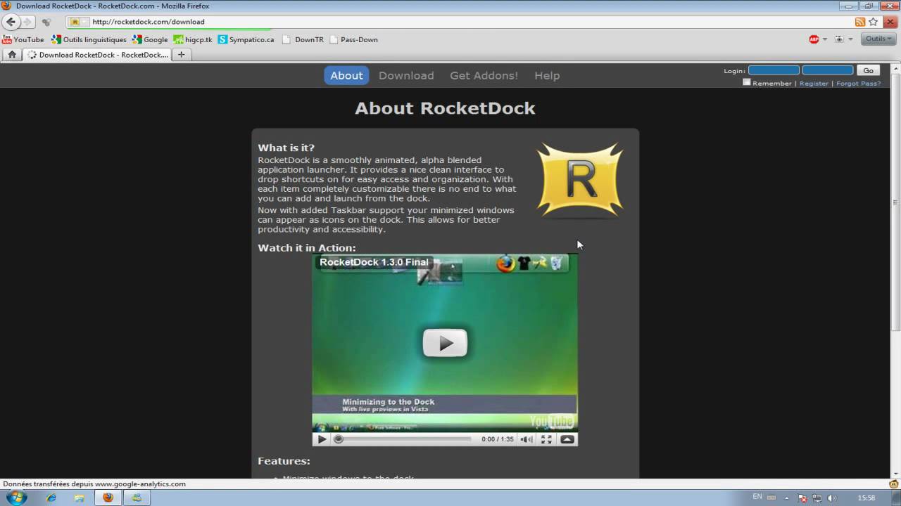The width and height of the screenshot is (901, 506).
Task: Open the Forgot Pass? link
Action: [858, 83]
